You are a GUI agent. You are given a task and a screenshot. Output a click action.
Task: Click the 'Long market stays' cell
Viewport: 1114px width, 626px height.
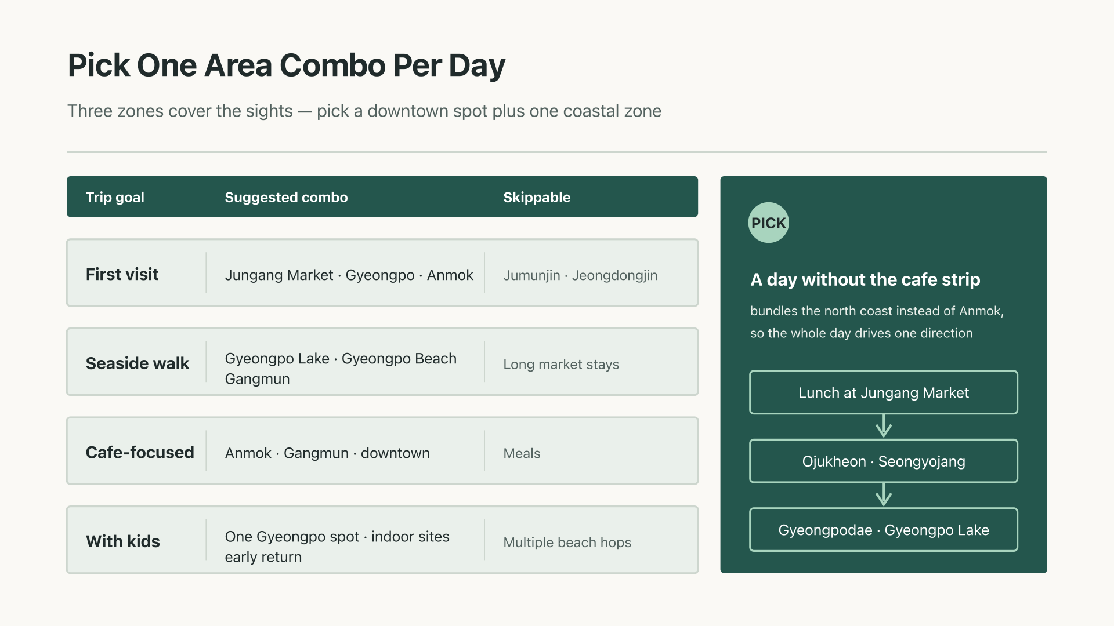pos(561,364)
